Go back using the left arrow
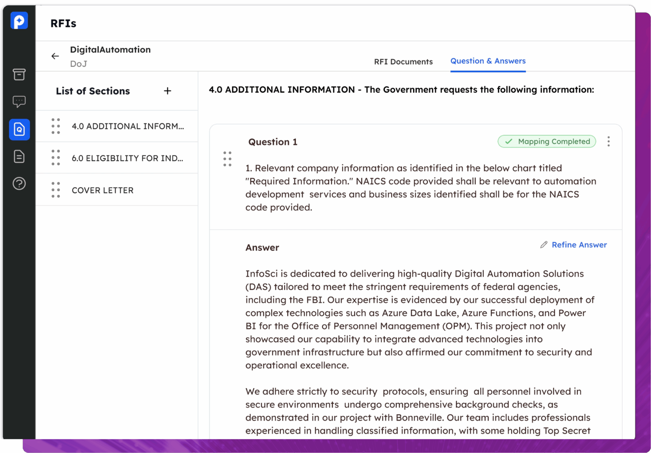The width and height of the screenshot is (651, 453). [x=55, y=56]
